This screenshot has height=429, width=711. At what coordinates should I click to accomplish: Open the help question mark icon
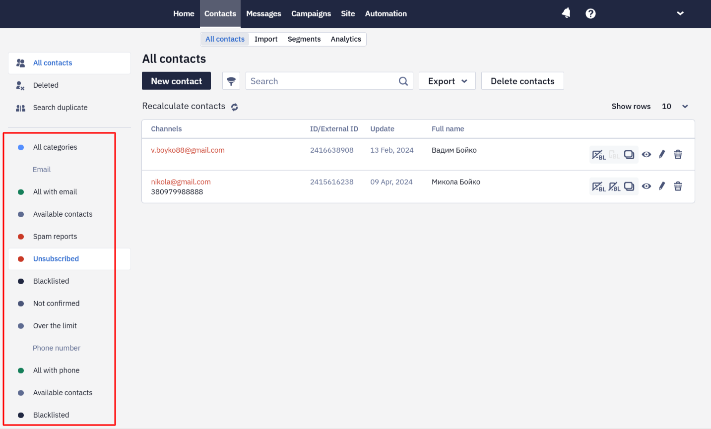(x=590, y=13)
